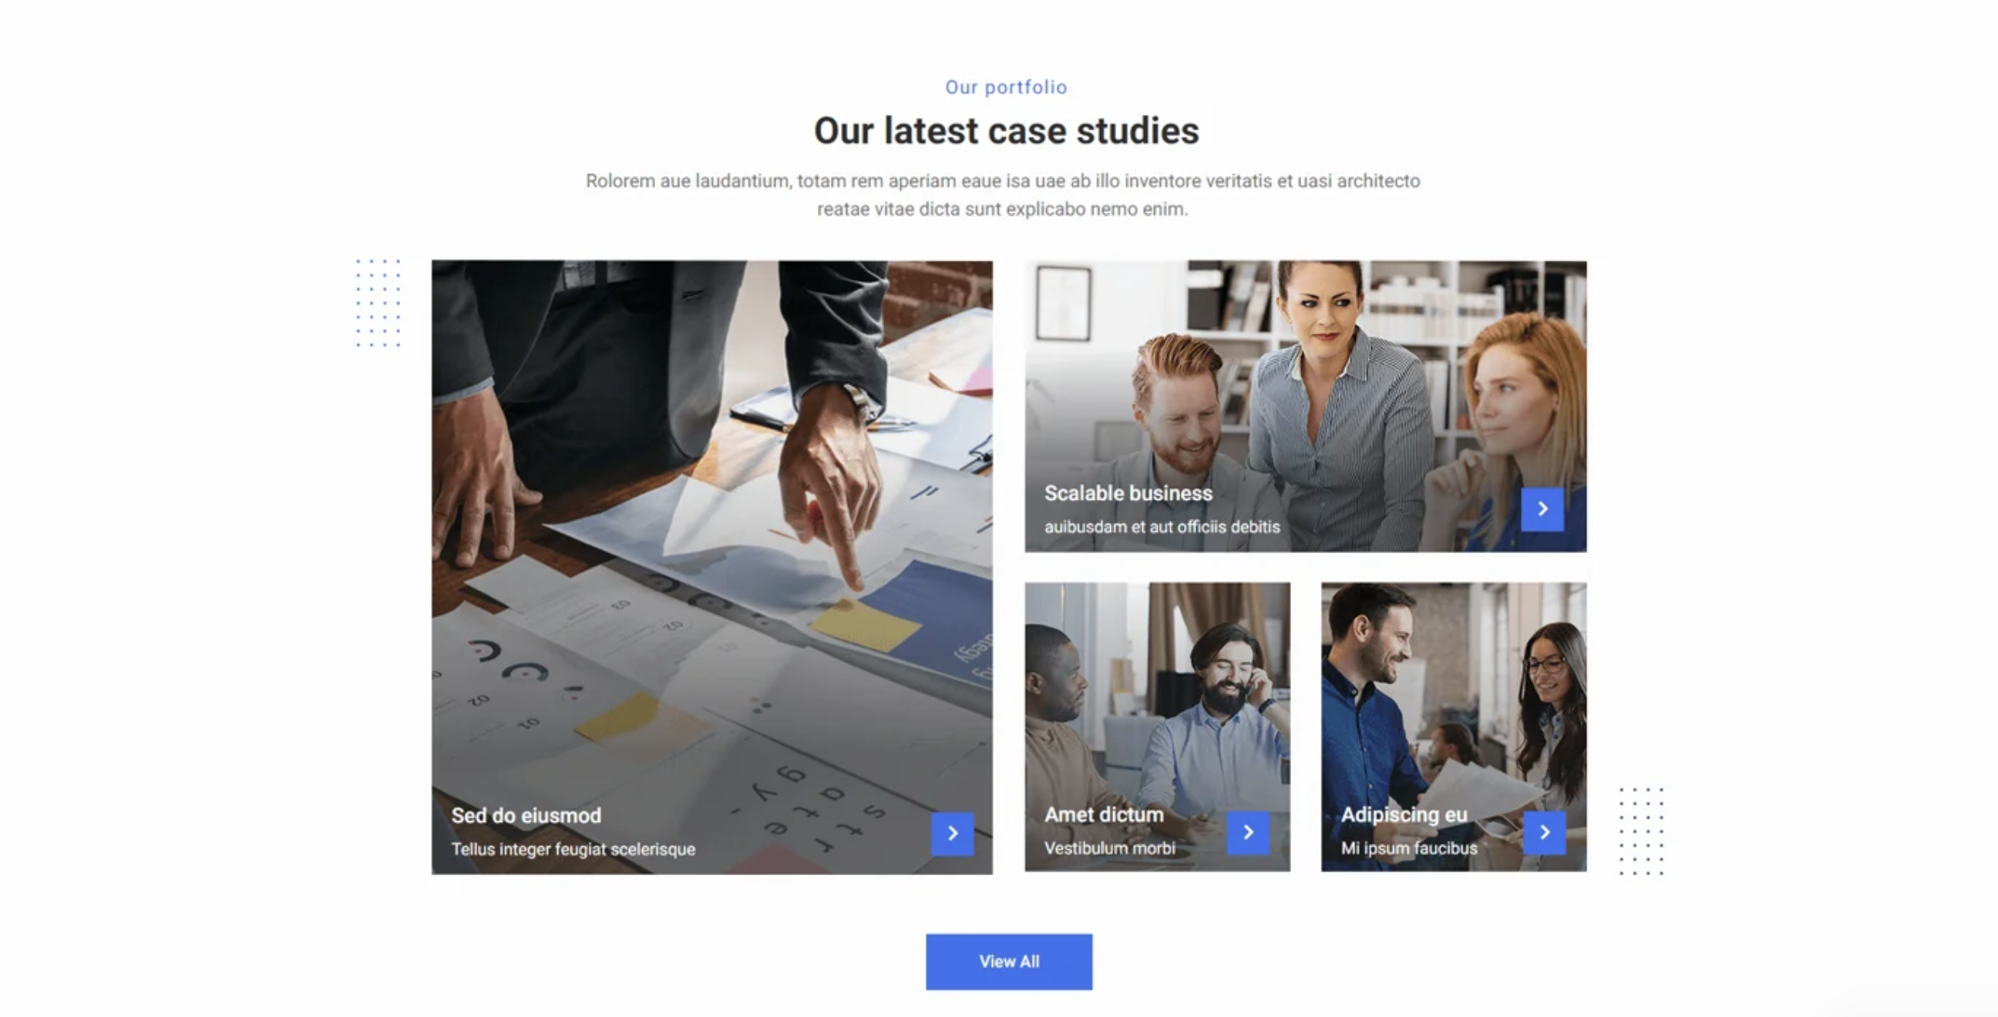Open the Amet dictum arrow button
The height and width of the screenshot is (1017, 1998).
1248,833
